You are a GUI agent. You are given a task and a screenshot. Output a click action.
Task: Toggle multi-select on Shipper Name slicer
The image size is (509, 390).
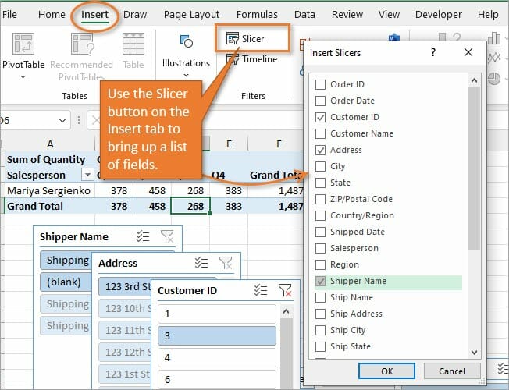[143, 237]
